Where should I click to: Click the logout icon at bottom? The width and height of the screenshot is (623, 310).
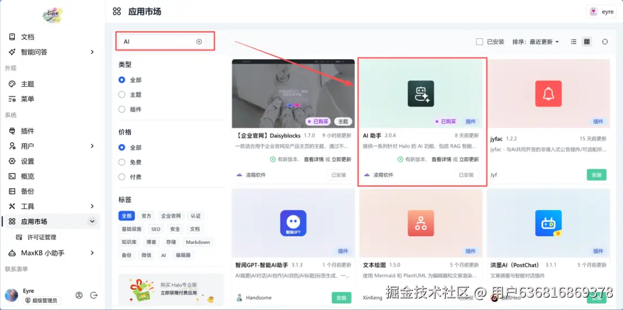(94, 295)
